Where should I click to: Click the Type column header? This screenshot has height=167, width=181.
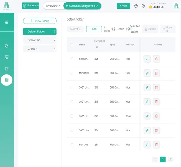point(113,45)
